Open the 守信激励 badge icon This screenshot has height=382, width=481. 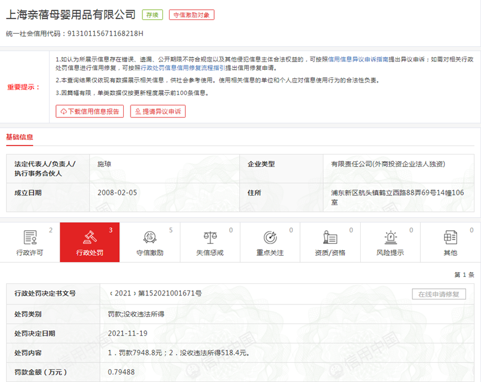(150, 237)
